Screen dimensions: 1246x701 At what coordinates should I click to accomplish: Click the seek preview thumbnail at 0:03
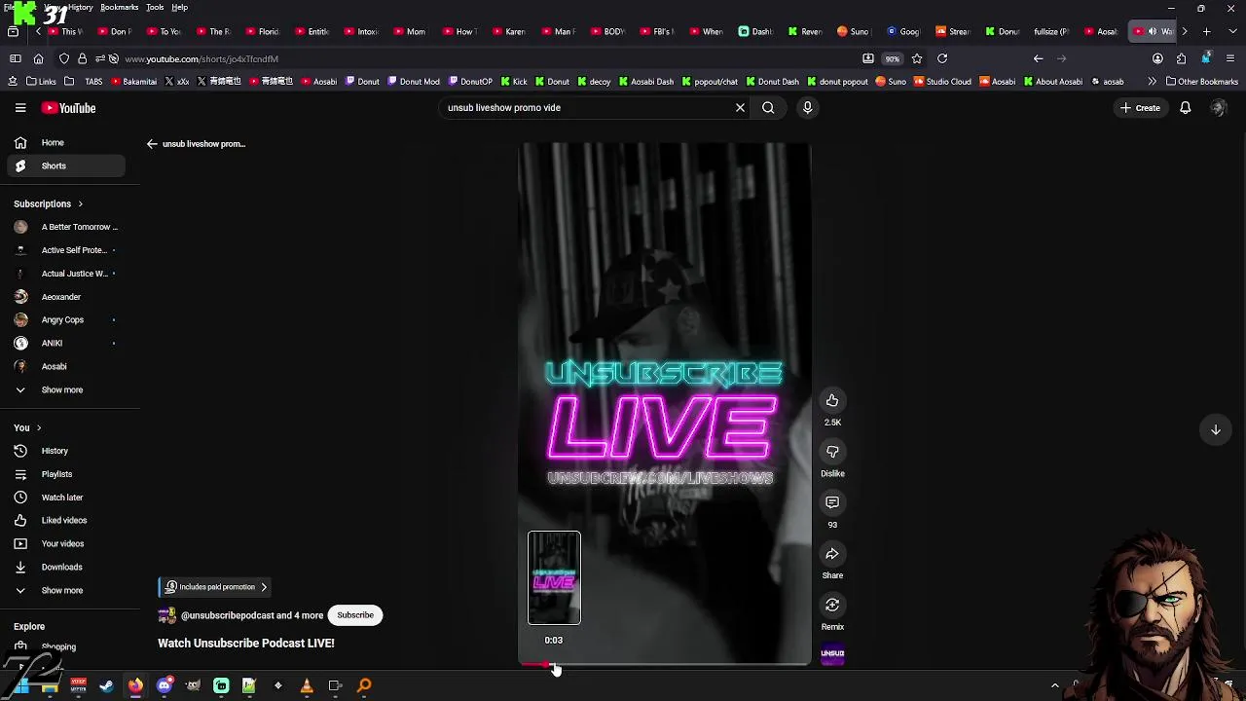(x=554, y=577)
